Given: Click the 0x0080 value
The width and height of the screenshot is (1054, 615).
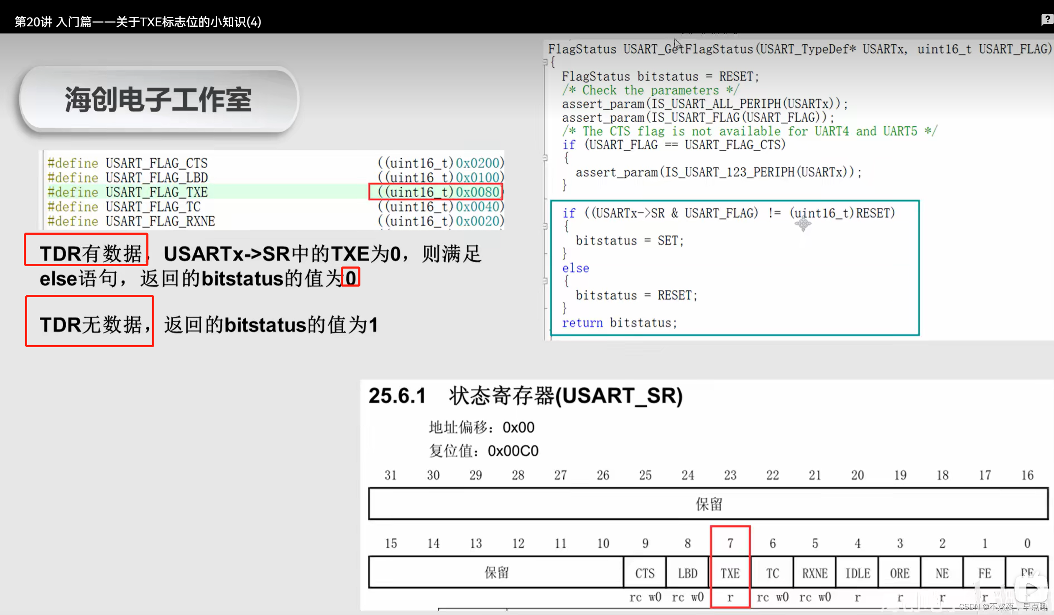Looking at the screenshot, I should tap(477, 192).
